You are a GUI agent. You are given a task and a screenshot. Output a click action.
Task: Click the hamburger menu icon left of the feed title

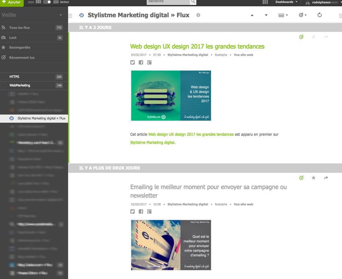[70, 16]
